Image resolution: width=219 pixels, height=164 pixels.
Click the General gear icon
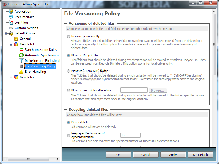(16, 39)
